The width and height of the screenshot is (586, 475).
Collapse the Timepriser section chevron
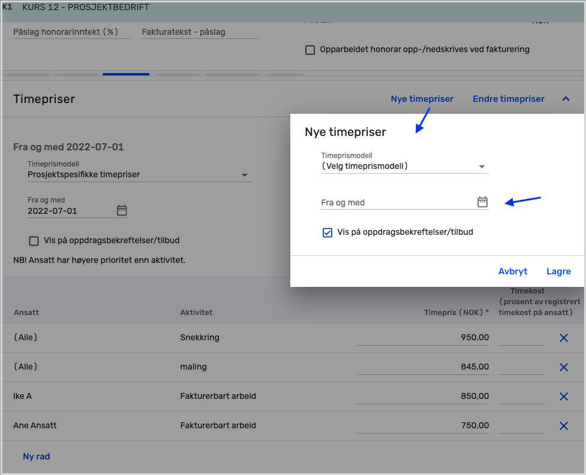click(x=566, y=99)
